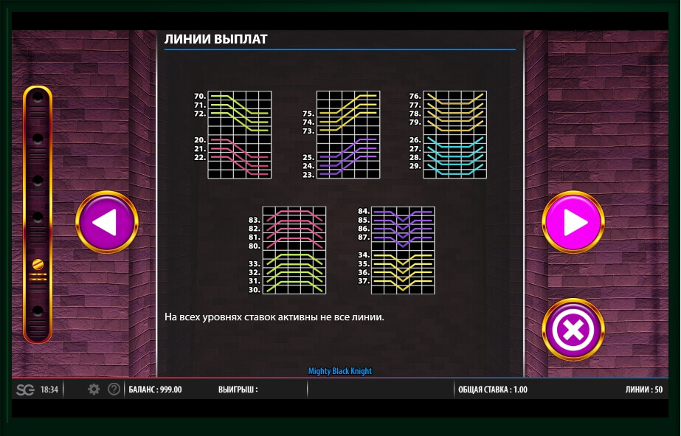This screenshot has height=436, width=681.
Task: Click the SG logo in the status bar
Action: click(25, 390)
